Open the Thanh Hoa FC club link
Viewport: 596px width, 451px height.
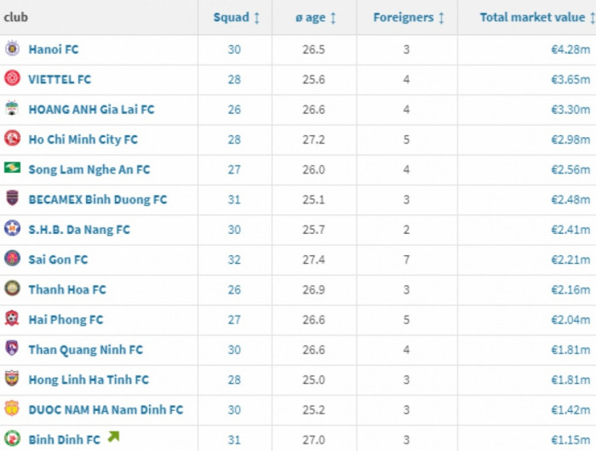click(67, 289)
